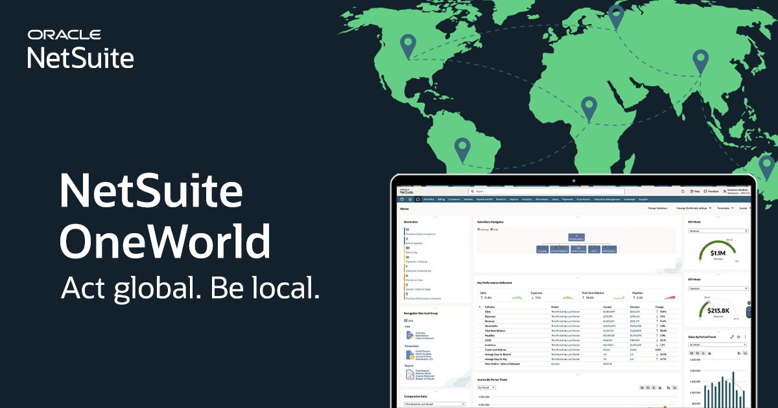The image size is (778, 408).
Task: Open the Billing menu
Action: [441, 199]
